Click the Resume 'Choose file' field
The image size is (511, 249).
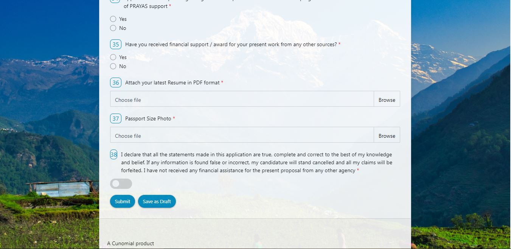click(x=242, y=100)
